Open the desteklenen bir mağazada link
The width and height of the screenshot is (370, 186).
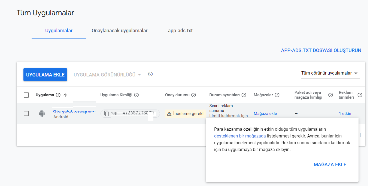click(240, 136)
